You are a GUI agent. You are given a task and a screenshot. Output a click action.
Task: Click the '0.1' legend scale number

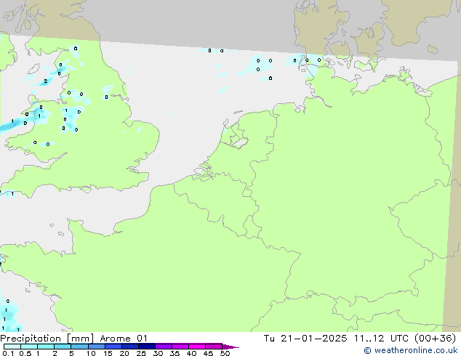(x=8, y=353)
